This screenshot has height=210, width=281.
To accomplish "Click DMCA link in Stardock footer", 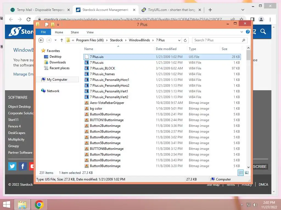I will 263,185.
